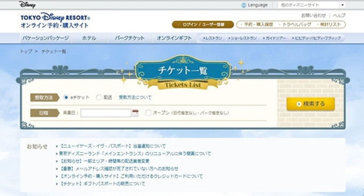The height and width of the screenshot is (196, 364).
Task: Click チケット一覧 breadcrumb text
Action: click(x=53, y=51)
